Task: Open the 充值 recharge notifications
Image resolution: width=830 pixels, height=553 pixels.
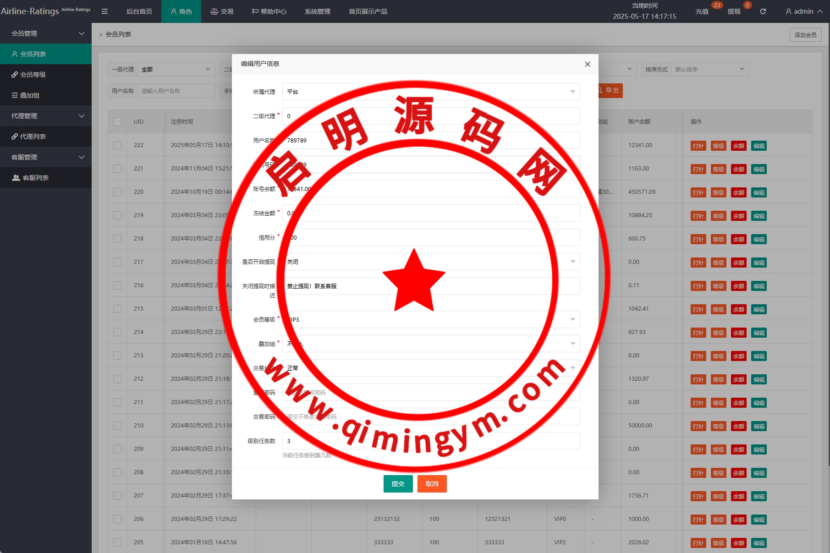Action: tap(702, 11)
